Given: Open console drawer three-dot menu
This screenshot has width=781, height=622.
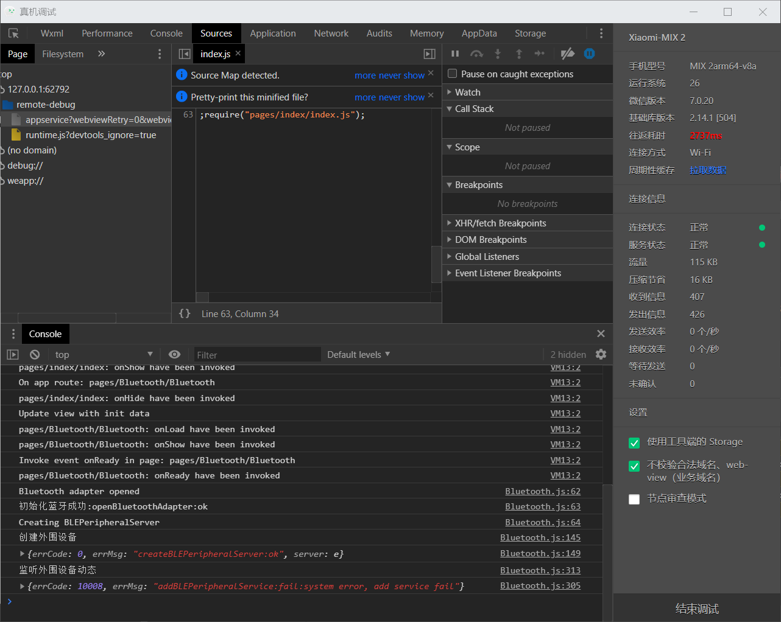Looking at the screenshot, I should [13, 334].
